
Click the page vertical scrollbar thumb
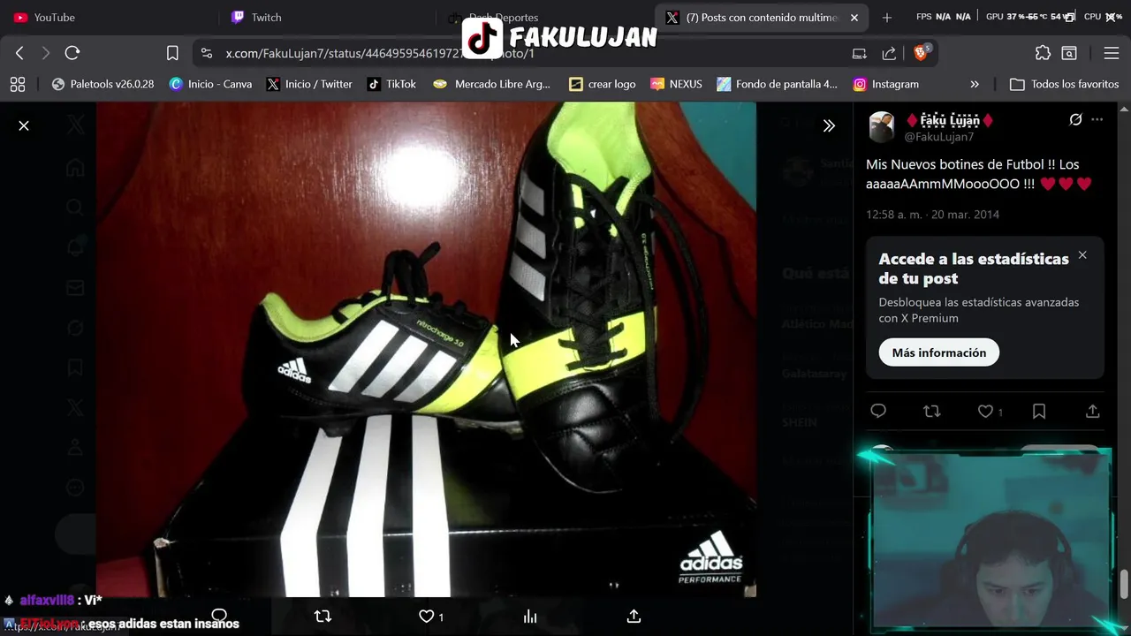coord(1124,585)
